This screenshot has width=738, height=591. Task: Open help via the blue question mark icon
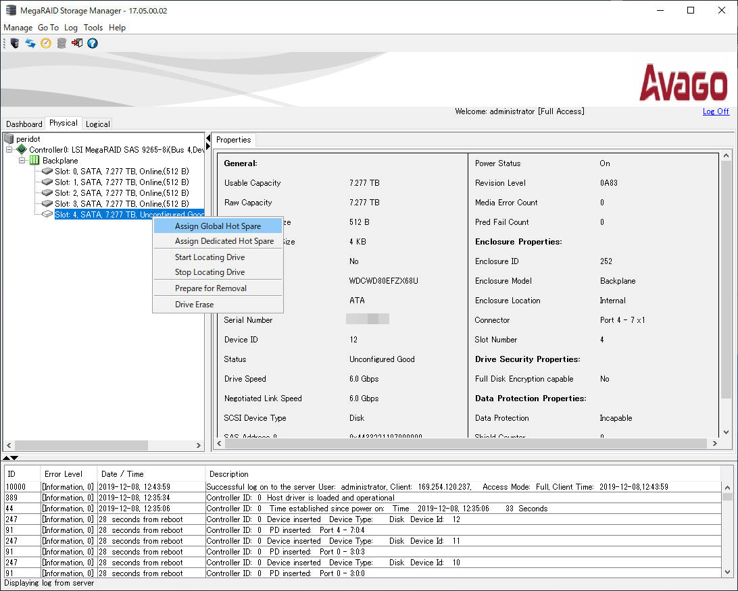coord(93,43)
